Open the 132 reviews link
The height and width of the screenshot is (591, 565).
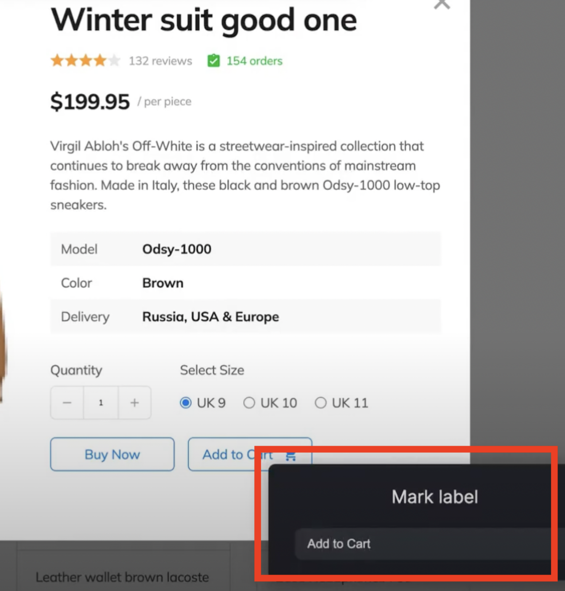click(160, 61)
